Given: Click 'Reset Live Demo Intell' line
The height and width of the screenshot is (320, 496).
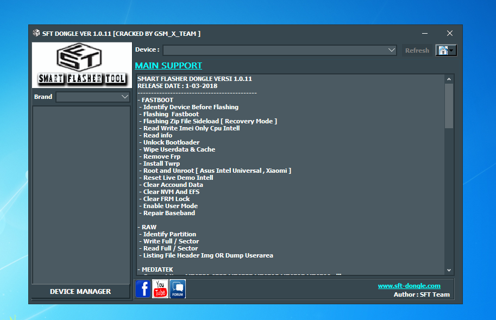Looking at the screenshot, I should pos(175,178).
